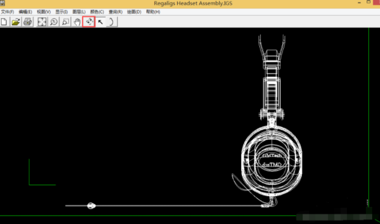Open the 查询(R) query menu
The height and width of the screenshot is (224, 380).
[116, 12]
